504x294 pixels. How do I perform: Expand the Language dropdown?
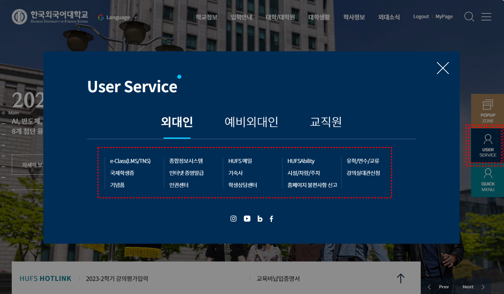[118, 17]
